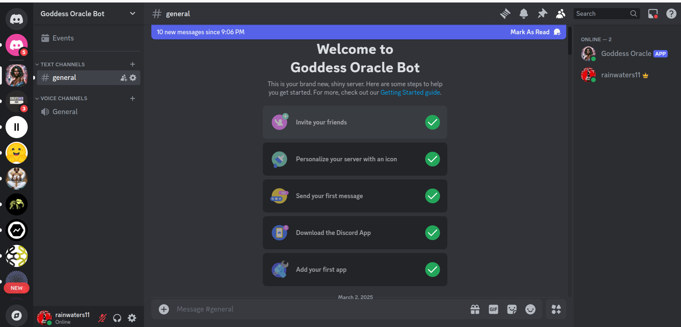681x327 pixels.
Task: Open the Getting Started guide link
Action: (x=410, y=92)
